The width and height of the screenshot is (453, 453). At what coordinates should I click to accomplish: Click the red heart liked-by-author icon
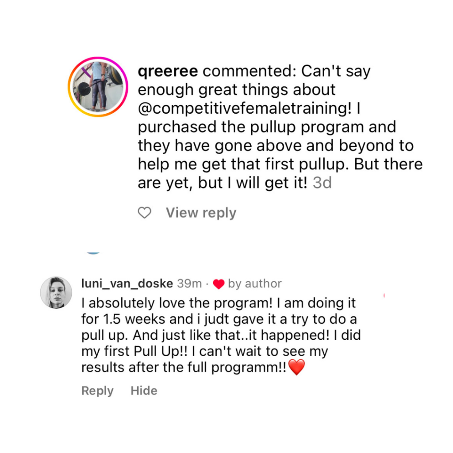coord(219,284)
